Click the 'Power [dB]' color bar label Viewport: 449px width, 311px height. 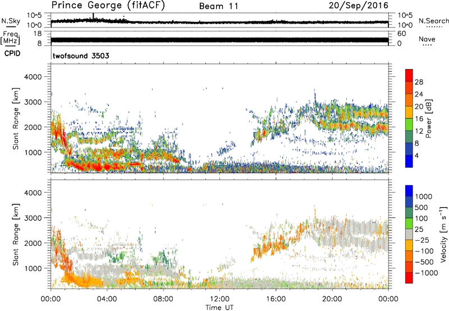tap(429, 118)
